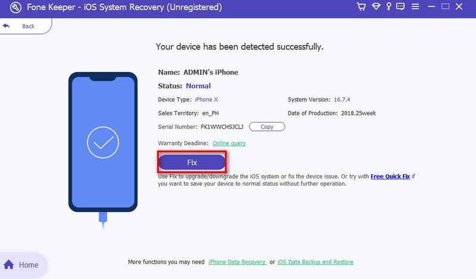This screenshot has height=279, width=476.
Task: Click the Free Quick Fix link
Action: pyautogui.click(x=390, y=177)
